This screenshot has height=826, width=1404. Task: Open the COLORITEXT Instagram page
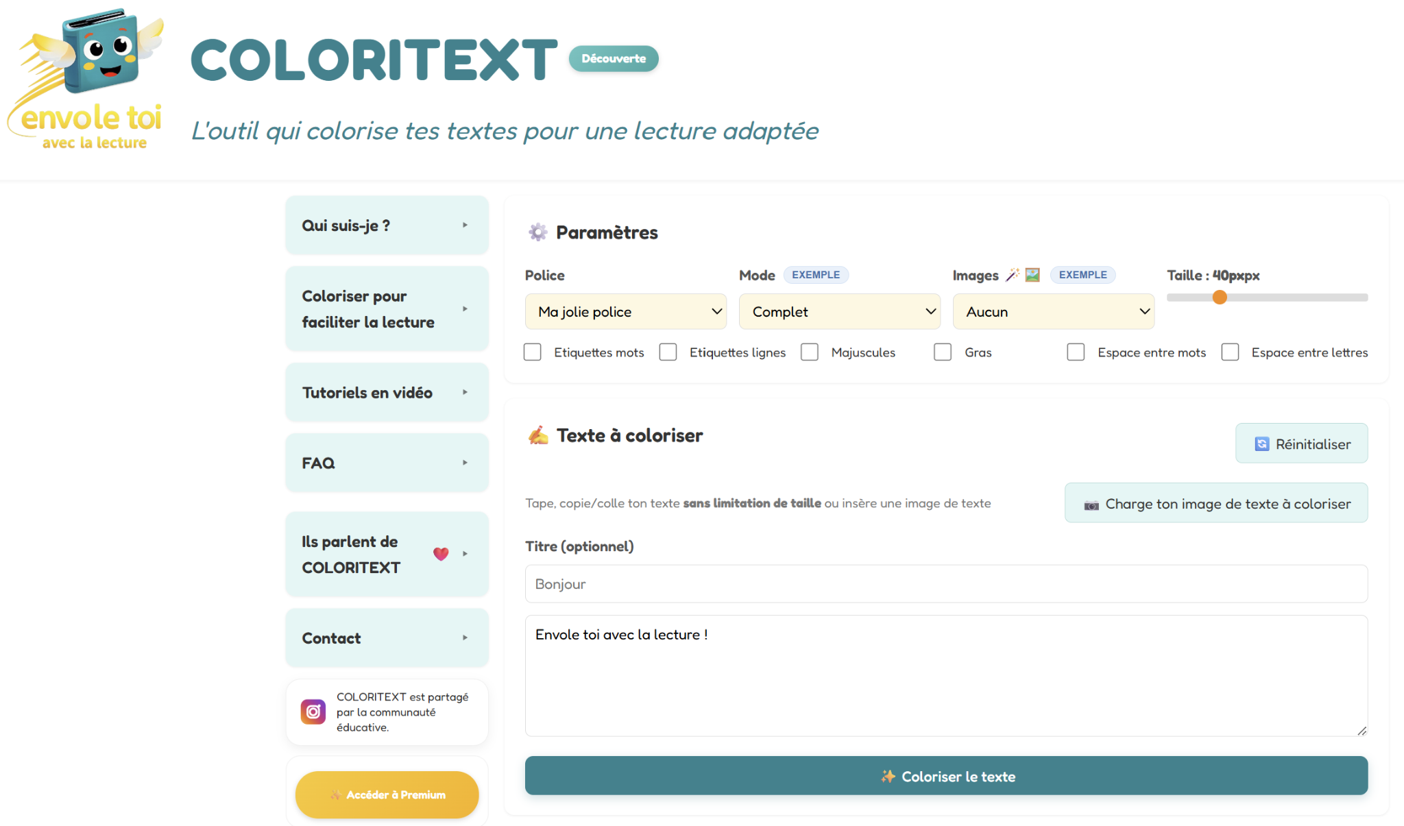click(x=313, y=712)
